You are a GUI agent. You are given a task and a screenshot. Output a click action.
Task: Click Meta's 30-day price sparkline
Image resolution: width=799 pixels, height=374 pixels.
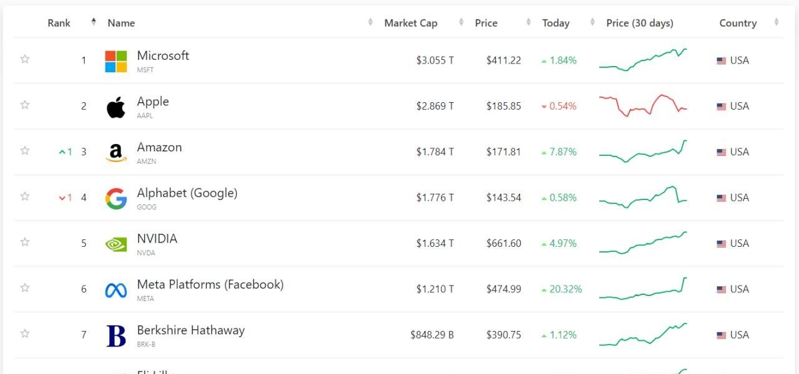point(643,289)
